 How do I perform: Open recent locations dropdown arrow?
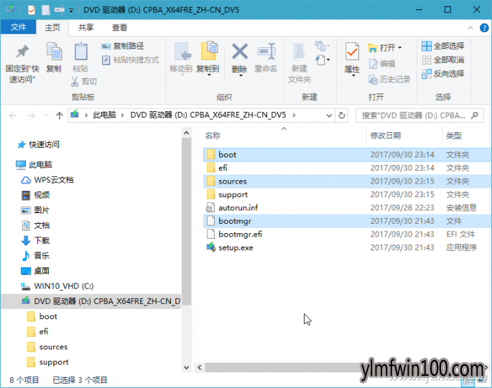tap(47, 115)
